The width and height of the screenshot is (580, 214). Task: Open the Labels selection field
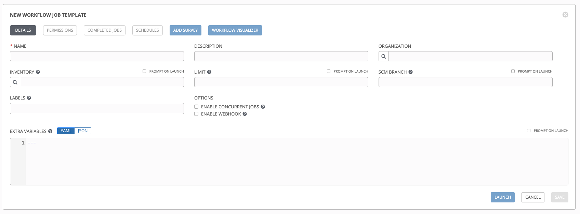[x=97, y=109]
